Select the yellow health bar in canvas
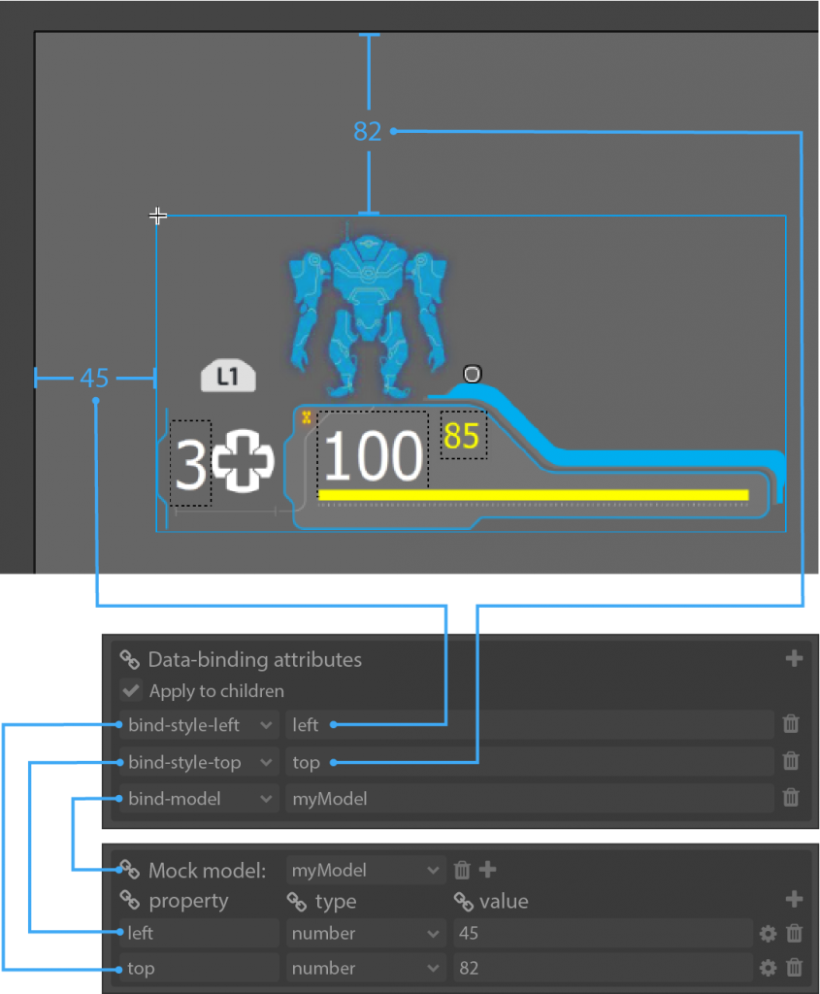The image size is (820, 994). point(533,495)
